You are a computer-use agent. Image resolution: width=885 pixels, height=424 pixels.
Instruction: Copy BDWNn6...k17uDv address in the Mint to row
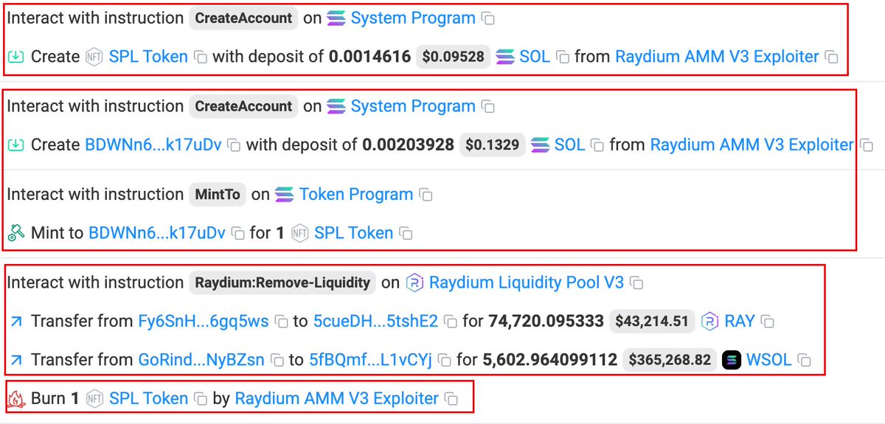coord(237,234)
